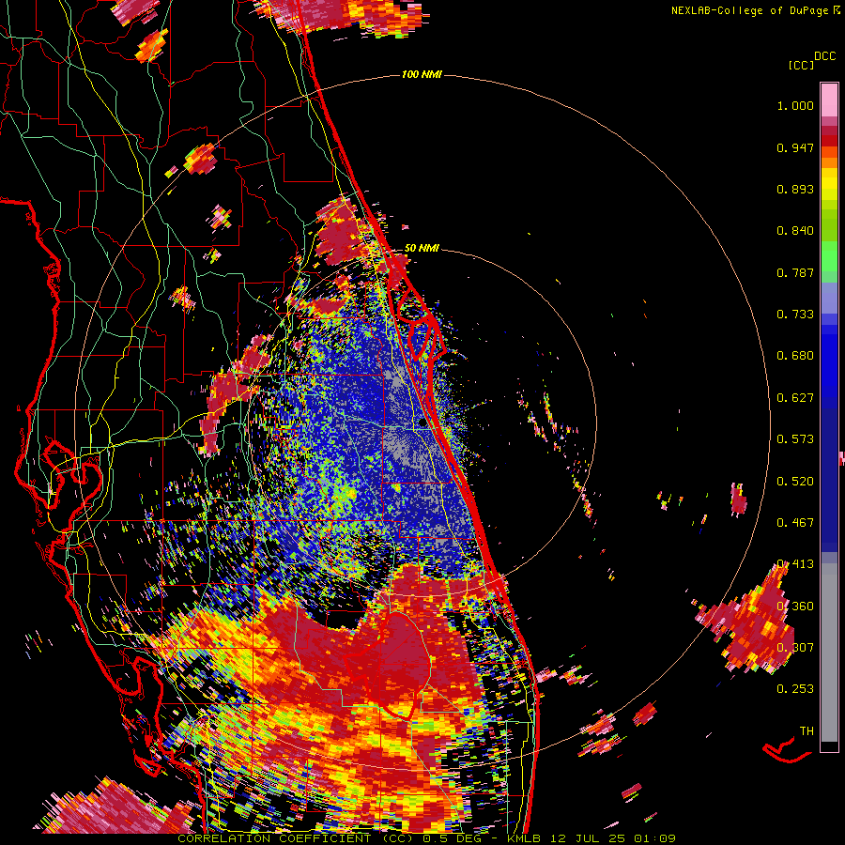Click the 0.733 scale value label
The height and width of the screenshot is (845, 845).
tap(795, 315)
